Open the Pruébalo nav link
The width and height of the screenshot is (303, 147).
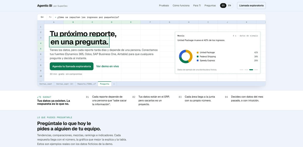pyautogui.click(x=164, y=6)
